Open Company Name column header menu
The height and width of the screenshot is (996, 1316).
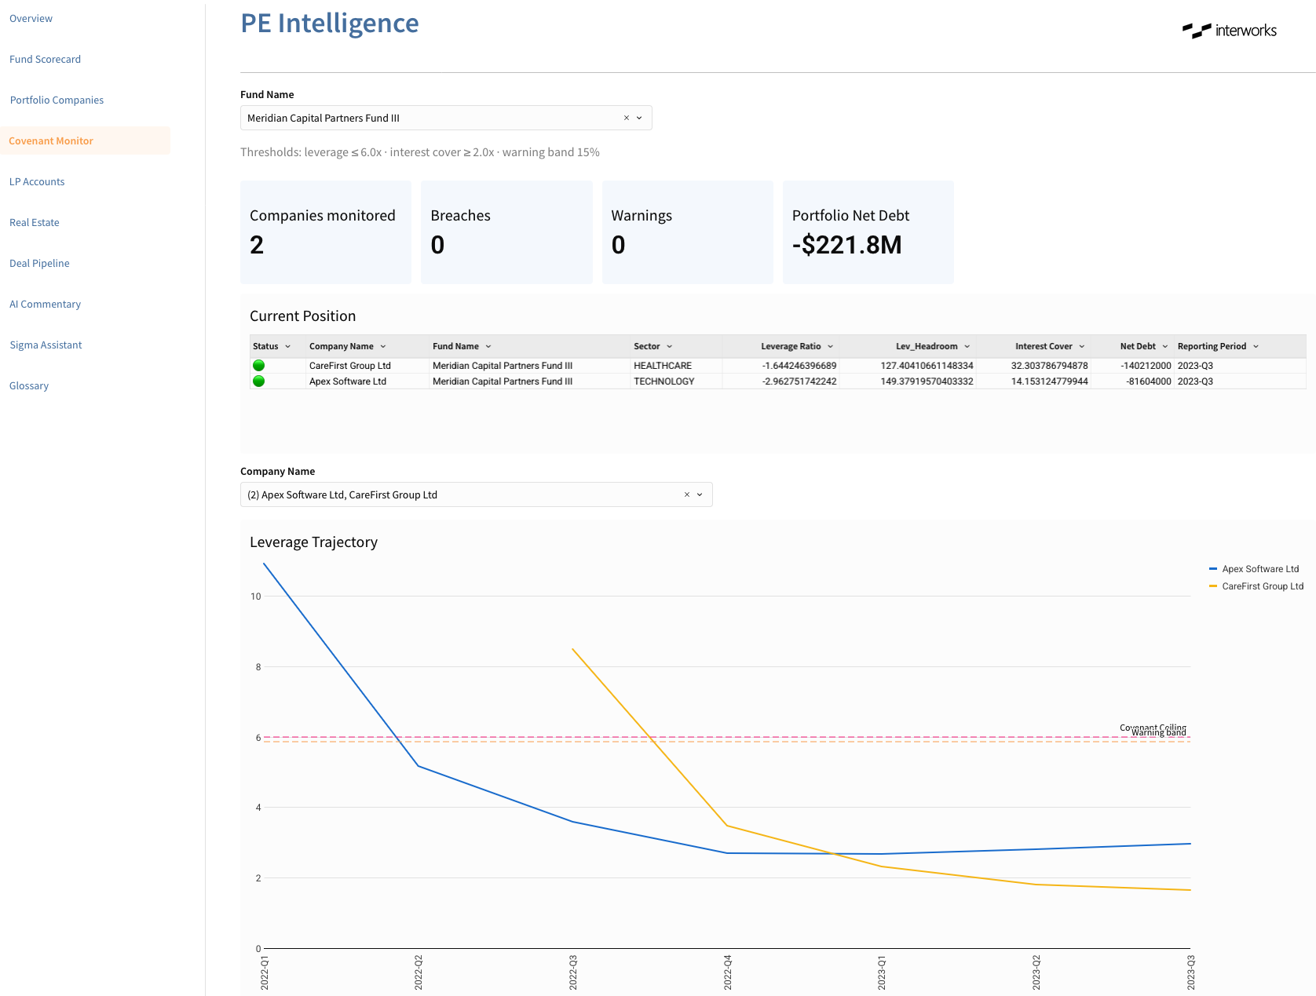click(383, 346)
